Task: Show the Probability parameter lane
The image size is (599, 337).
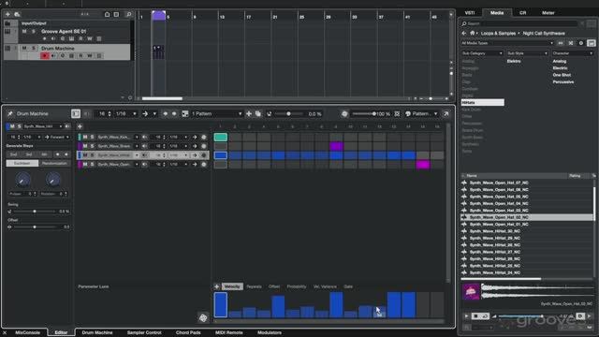Action: (297, 286)
